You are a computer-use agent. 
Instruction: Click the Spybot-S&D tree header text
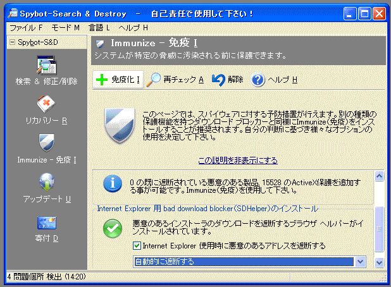38,42
